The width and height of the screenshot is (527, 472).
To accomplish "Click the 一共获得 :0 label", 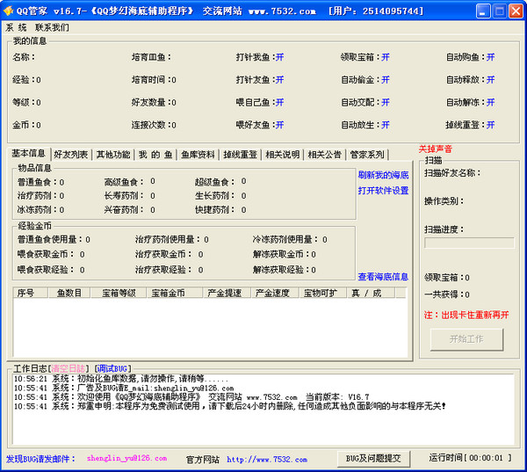I will click(x=447, y=294).
